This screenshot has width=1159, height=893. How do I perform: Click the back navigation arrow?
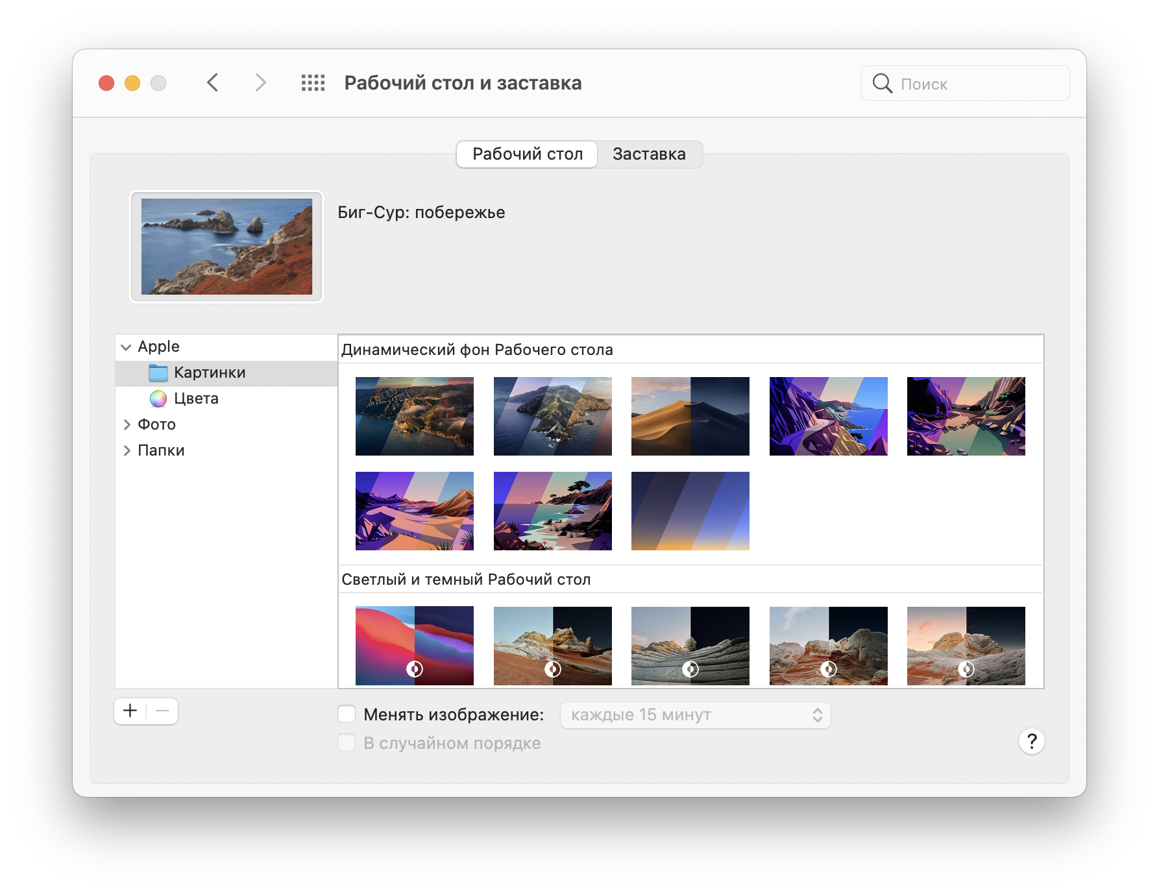pos(212,83)
